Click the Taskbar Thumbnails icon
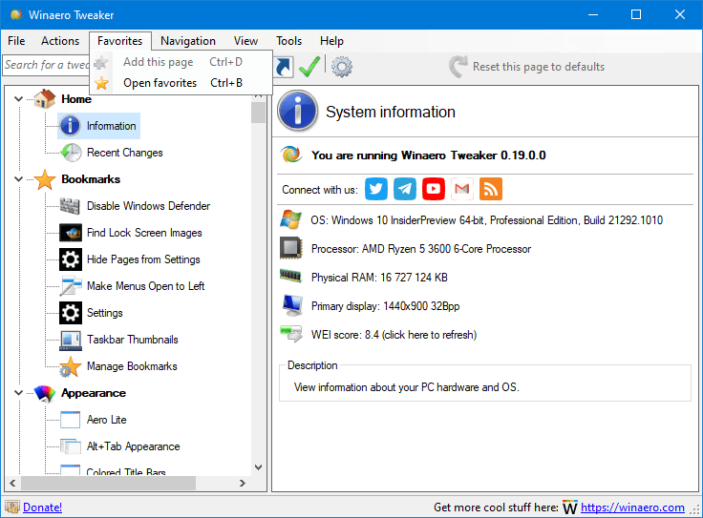Image resolution: width=703 pixels, height=518 pixels. [71, 340]
